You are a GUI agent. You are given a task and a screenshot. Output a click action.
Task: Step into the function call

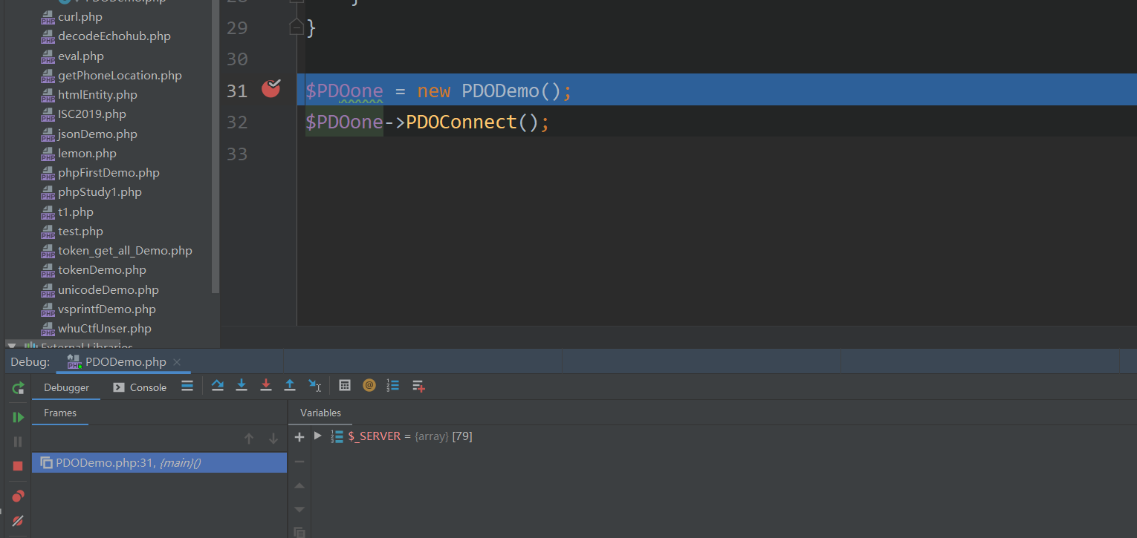point(242,385)
